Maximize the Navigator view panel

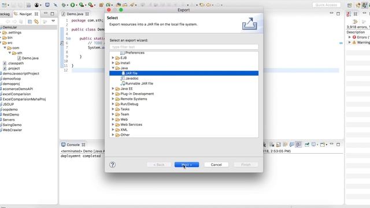52,14
